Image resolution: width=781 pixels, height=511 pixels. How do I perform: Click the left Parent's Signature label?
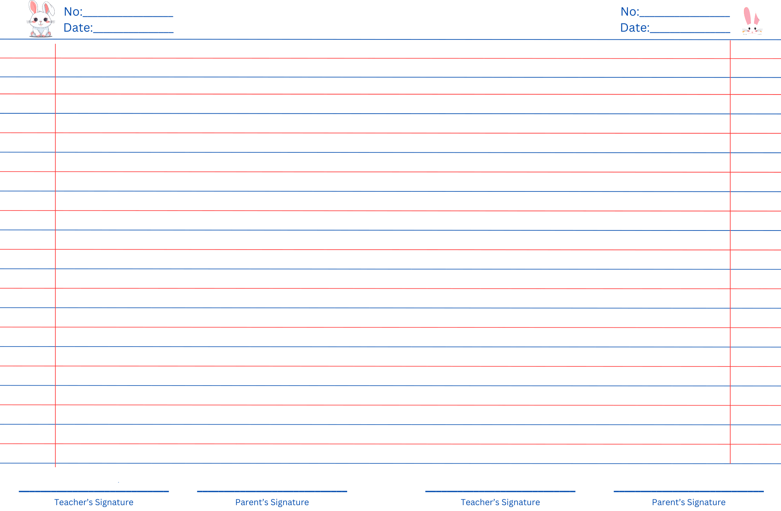[x=272, y=502]
